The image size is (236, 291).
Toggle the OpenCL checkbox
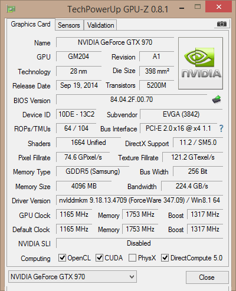[62, 257]
